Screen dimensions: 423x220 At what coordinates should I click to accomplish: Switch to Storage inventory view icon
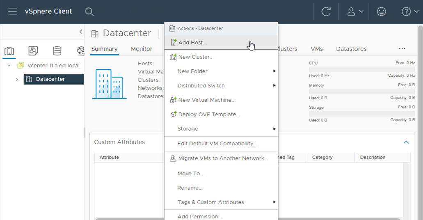57,51
